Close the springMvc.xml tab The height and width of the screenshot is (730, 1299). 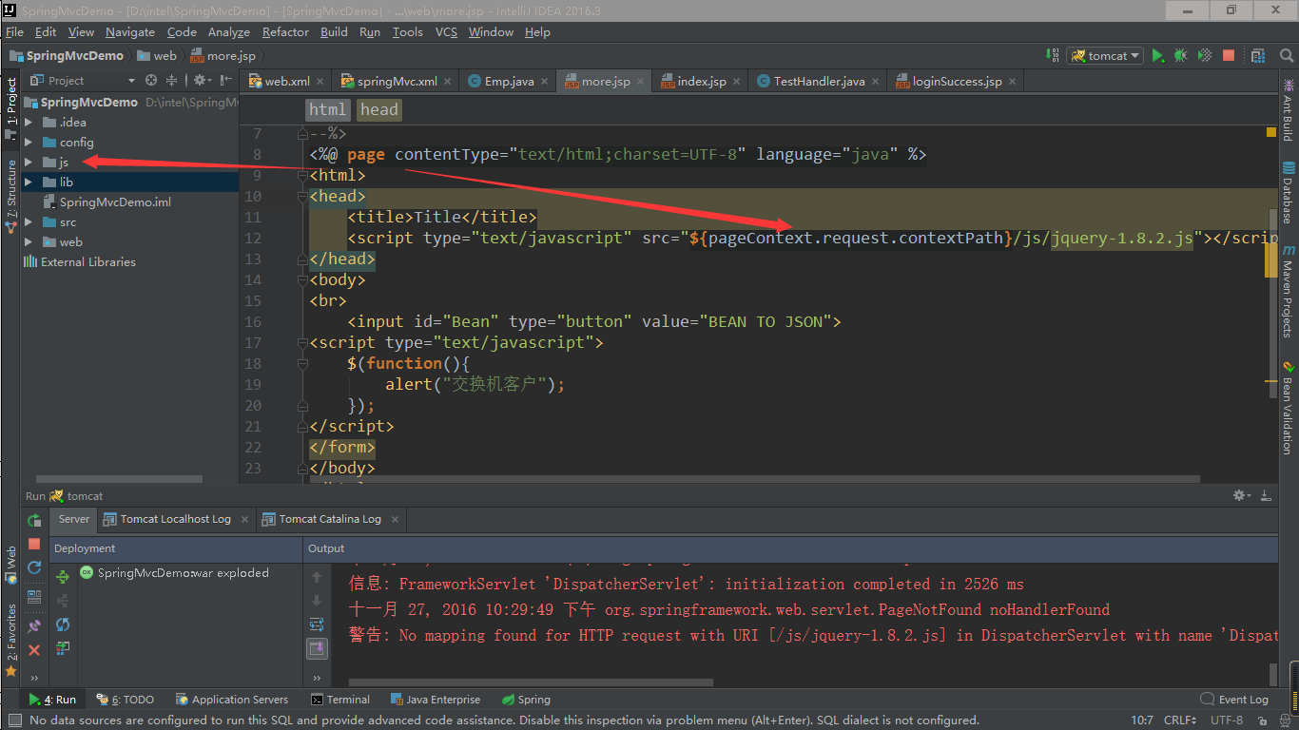[x=448, y=82]
